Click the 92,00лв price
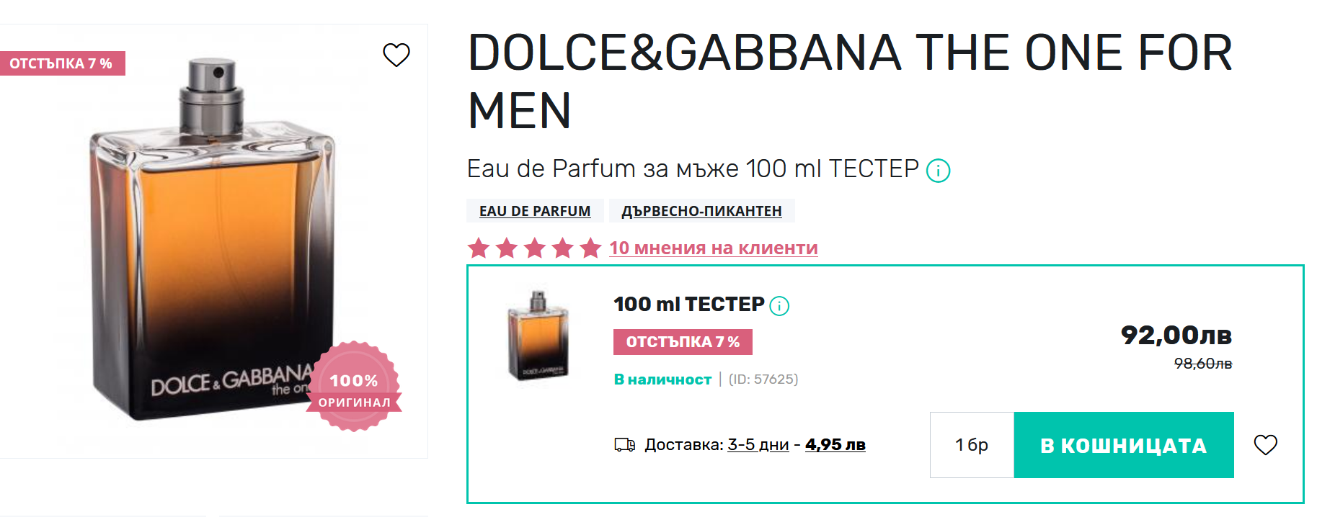Image resolution: width=1317 pixels, height=517 pixels. (x=1176, y=335)
